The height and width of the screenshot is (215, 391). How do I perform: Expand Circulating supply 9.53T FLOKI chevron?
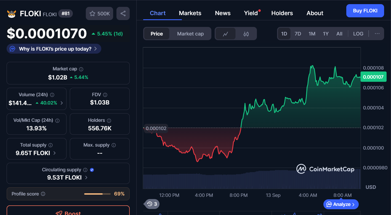(86, 178)
